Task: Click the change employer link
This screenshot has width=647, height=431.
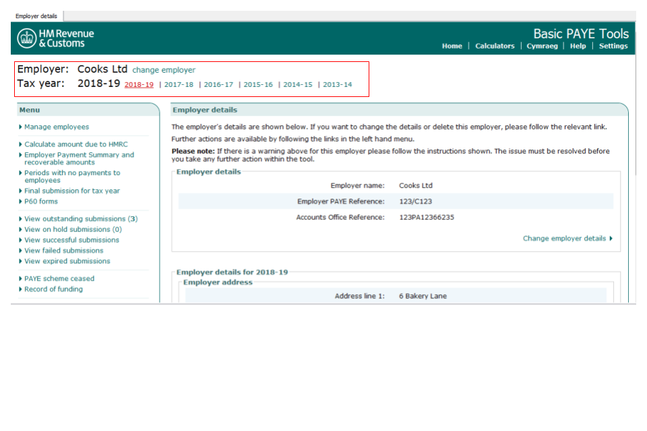Action: click(x=164, y=70)
